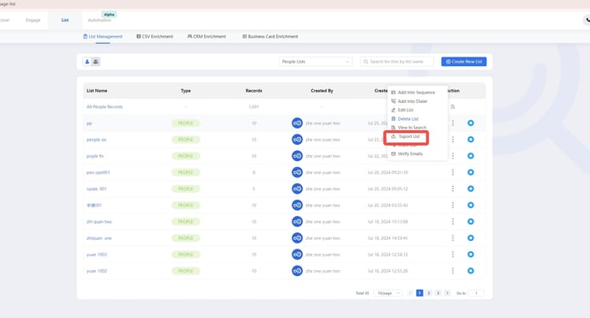Image resolution: width=590 pixels, height=318 pixels.
Task: Click the next page arrow
Action: 447,293
